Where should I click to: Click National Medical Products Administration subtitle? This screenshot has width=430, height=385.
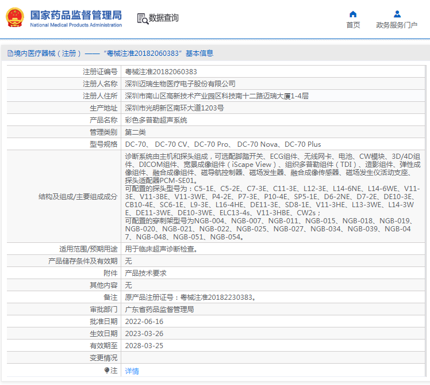tap(76, 25)
